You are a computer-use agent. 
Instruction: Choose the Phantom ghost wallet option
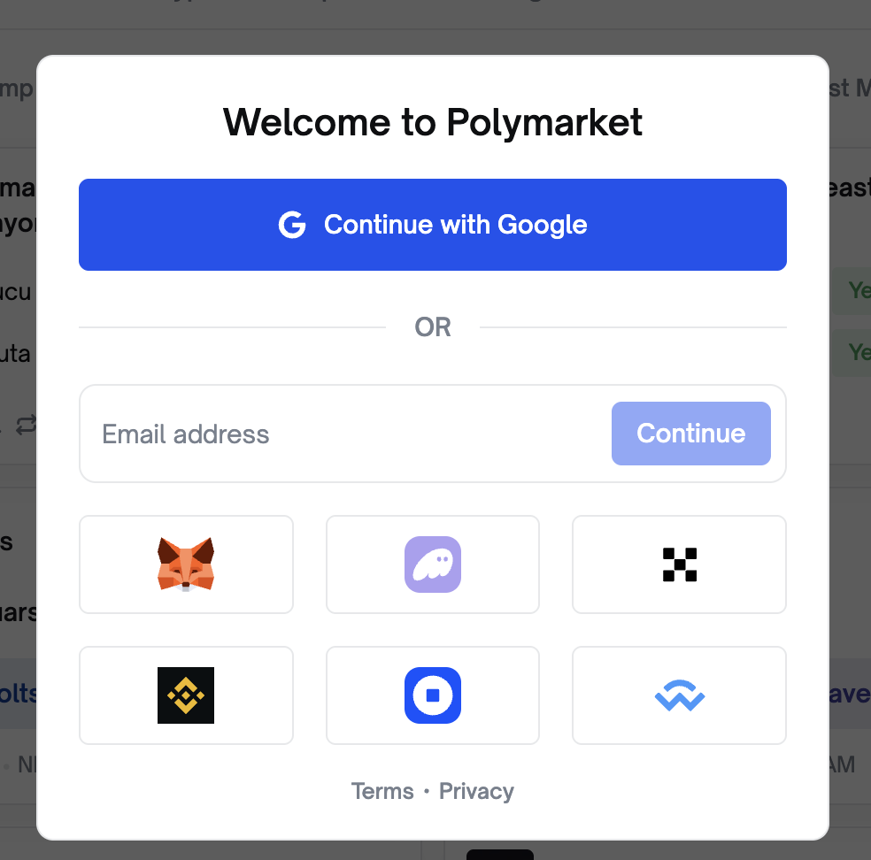433,564
